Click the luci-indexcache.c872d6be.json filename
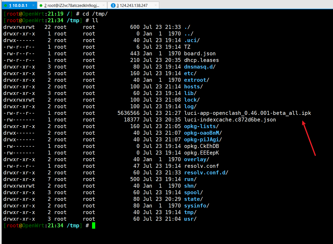 230,120
